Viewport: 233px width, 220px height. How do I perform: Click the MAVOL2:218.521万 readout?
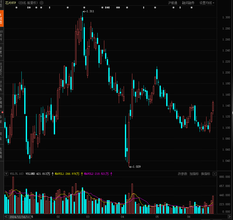click(96, 174)
